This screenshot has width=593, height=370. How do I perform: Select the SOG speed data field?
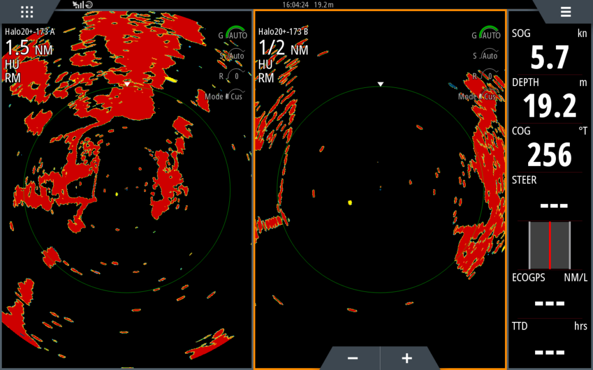tap(550, 51)
